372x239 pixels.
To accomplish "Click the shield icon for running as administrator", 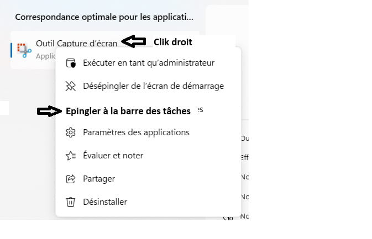I will (x=70, y=63).
